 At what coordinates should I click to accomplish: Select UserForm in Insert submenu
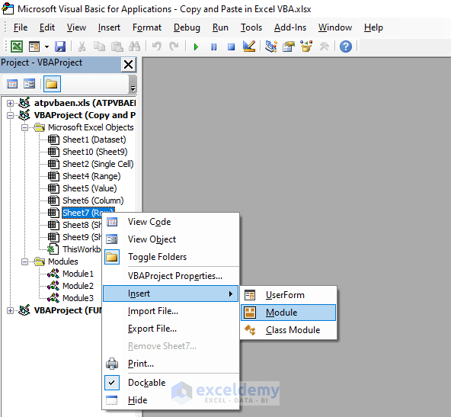(289, 295)
